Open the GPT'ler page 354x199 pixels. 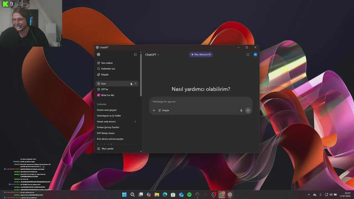point(117,89)
